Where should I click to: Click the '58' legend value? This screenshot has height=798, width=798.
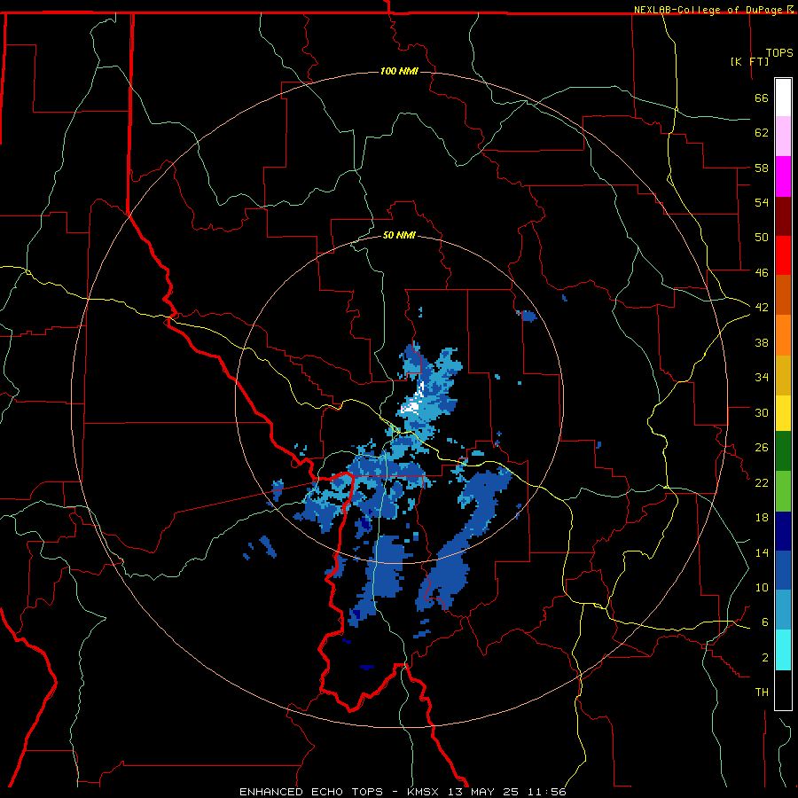(762, 168)
